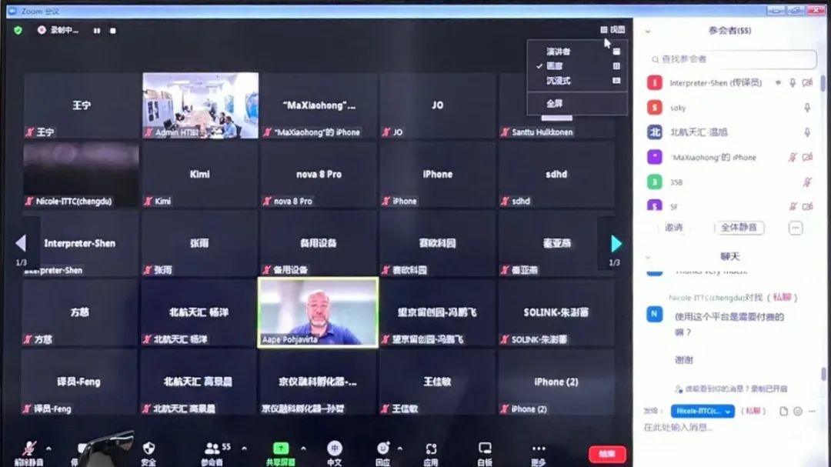Image resolution: width=831 pixels, height=467 pixels.
Task: Click the Reactions (回应) icon in toolbar
Action: pyautogui.click(x=383, y=449)
